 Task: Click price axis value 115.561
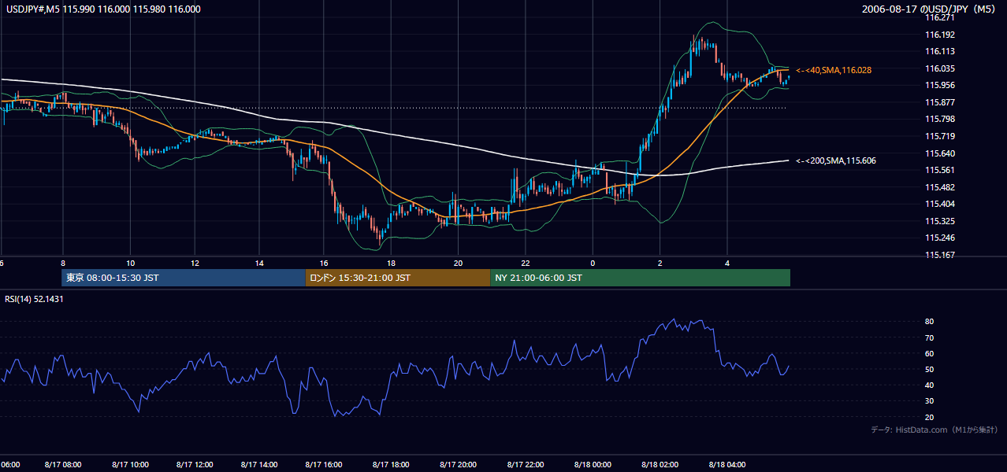940,170
